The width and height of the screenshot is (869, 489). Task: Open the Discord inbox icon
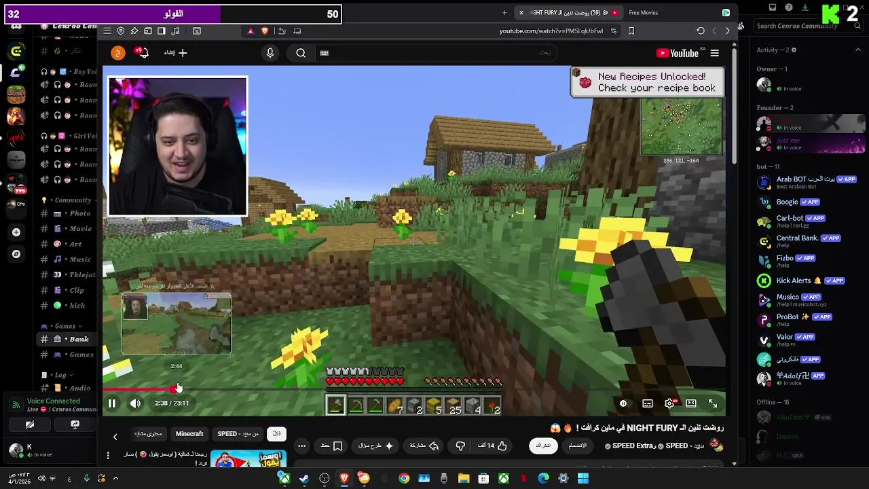pyautogui.click(x=773, y=7)
